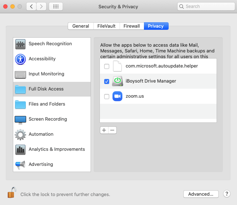237x205 pixels.
Task: Select the Full Disk Access label
Action: (46, 89)
